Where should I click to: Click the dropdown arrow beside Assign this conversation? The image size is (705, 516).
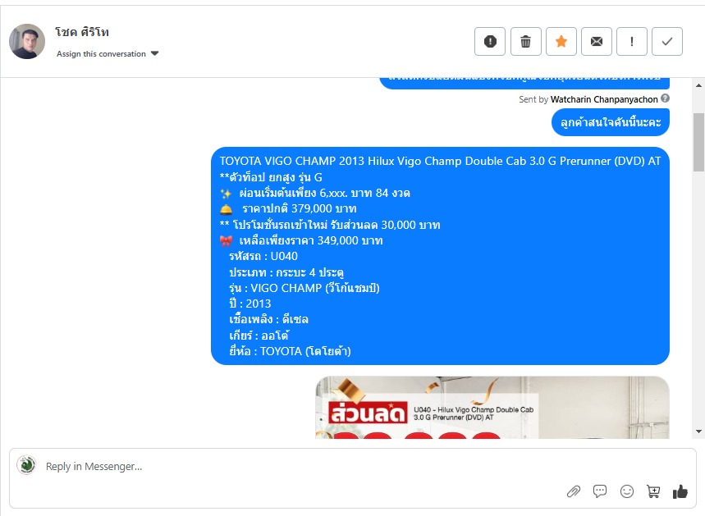(154, 53)
